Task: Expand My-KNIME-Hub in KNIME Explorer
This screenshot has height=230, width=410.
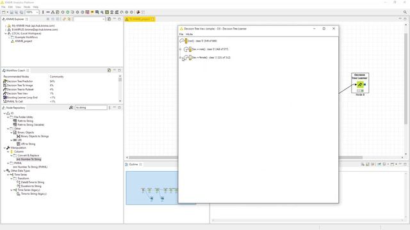Action: coord(6,26)
